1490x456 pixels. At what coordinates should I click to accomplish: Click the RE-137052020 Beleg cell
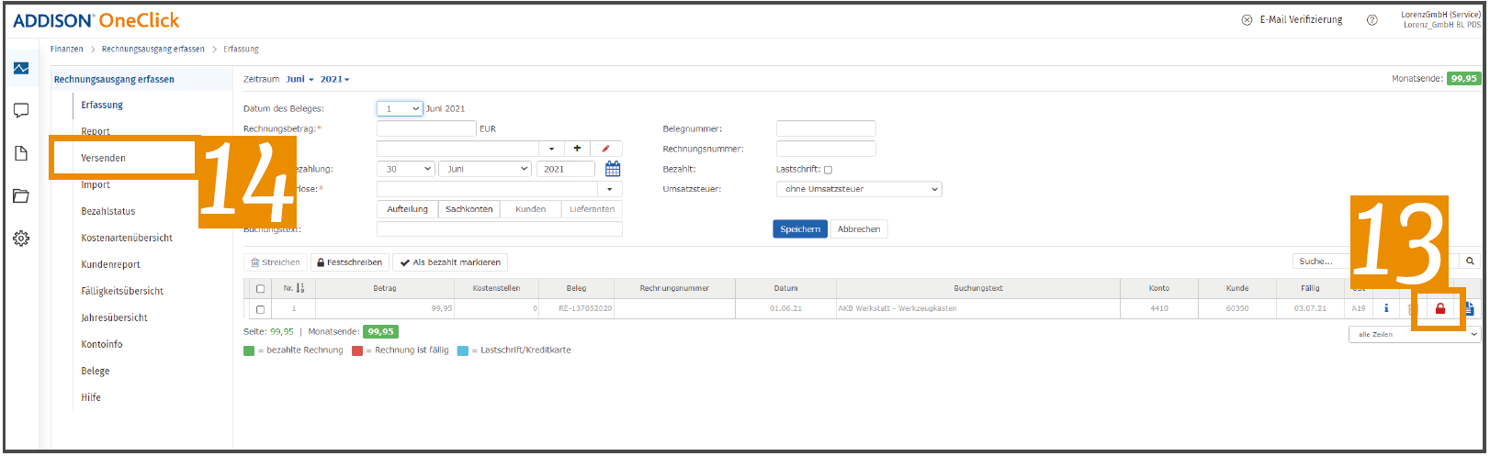576,308
